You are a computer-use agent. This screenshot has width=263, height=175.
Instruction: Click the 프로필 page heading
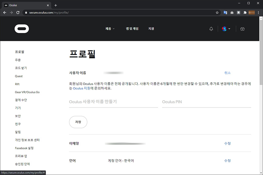pyautogui.click(x=82, y=54)
